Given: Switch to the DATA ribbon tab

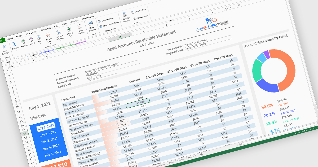Looking at the screenshot, I should pos(56,26).
